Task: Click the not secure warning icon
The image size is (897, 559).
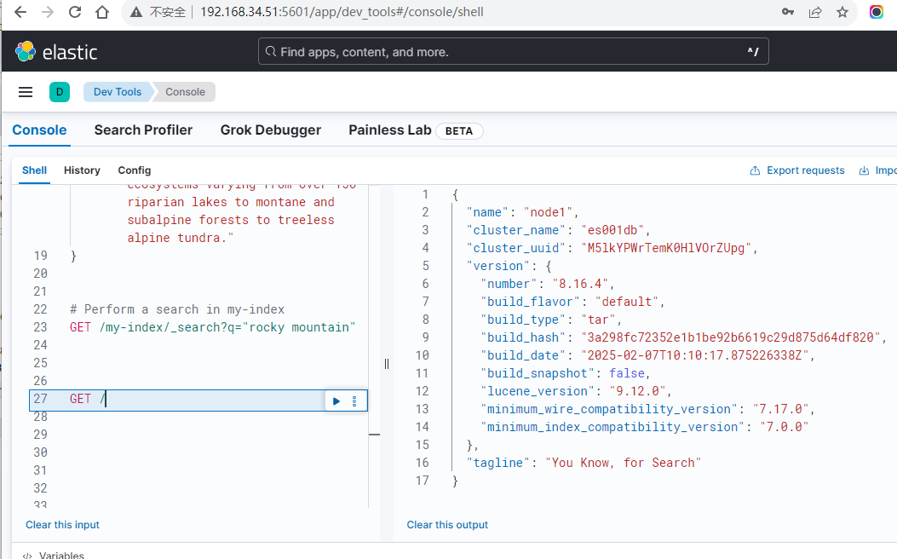Action: [x=136, y=13]
